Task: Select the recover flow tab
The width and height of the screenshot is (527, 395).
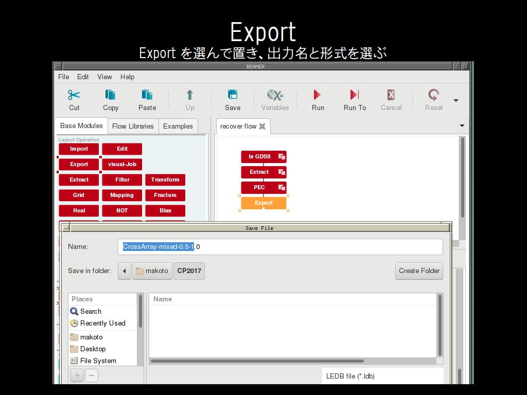Action: point(238,127)
